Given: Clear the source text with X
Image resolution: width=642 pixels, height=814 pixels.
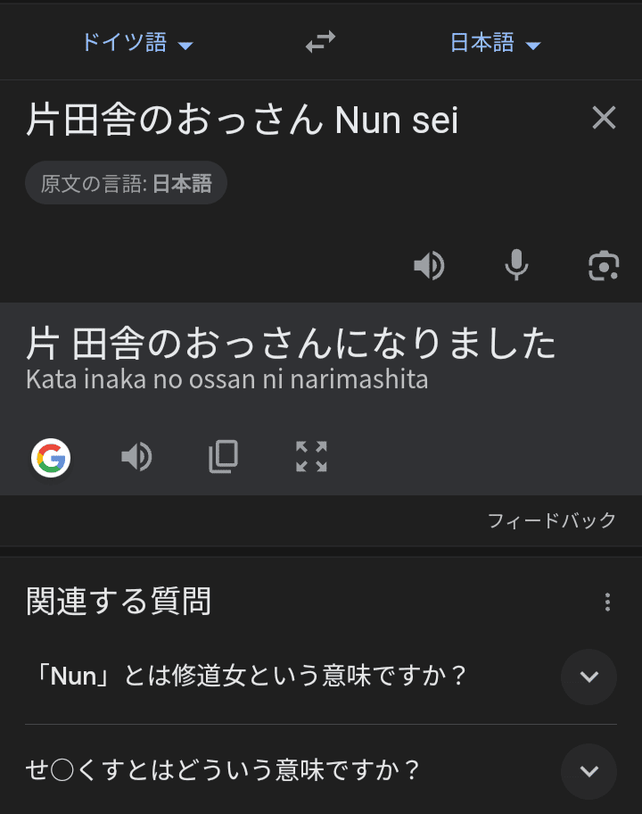Looking at the screenshot, I should (x=604, y=118).
